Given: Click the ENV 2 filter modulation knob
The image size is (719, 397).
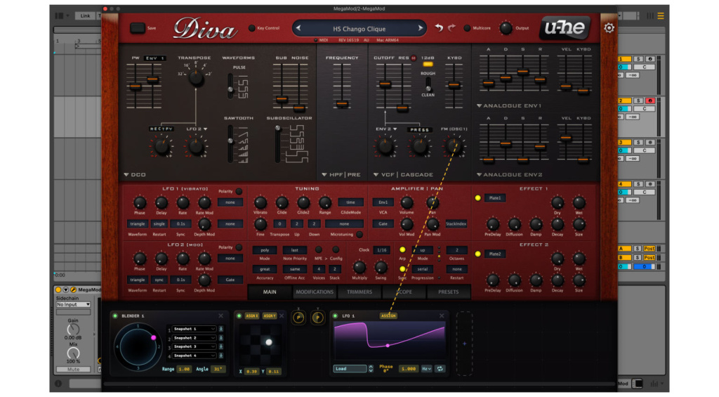Looking at the screenshot, I should tap(385, 147).
